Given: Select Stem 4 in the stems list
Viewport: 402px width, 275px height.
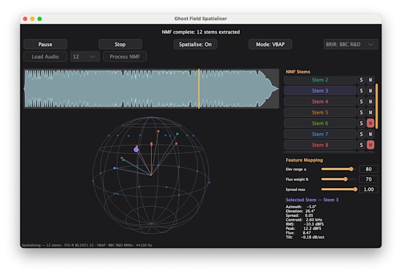Looking at the screenshot, I should pos(320,102).
